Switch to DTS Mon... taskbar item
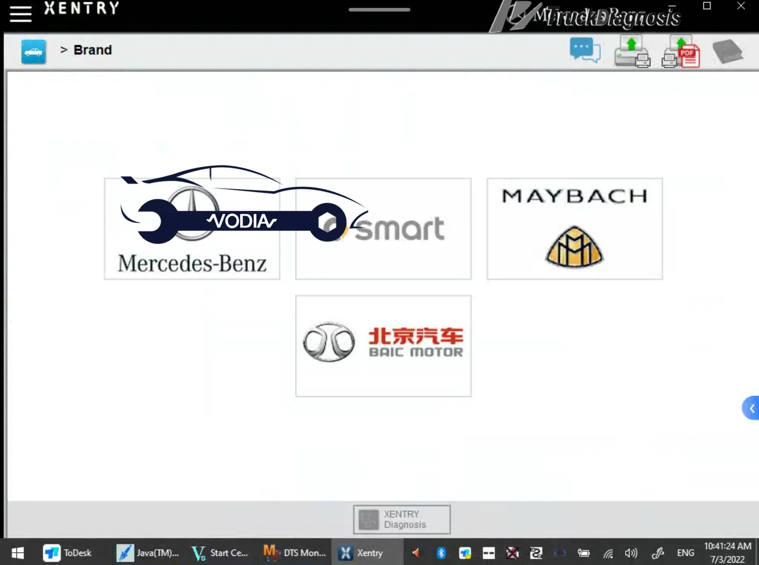Image resolution: width=759 pixels, height=565 pixels. click(295, 553)
